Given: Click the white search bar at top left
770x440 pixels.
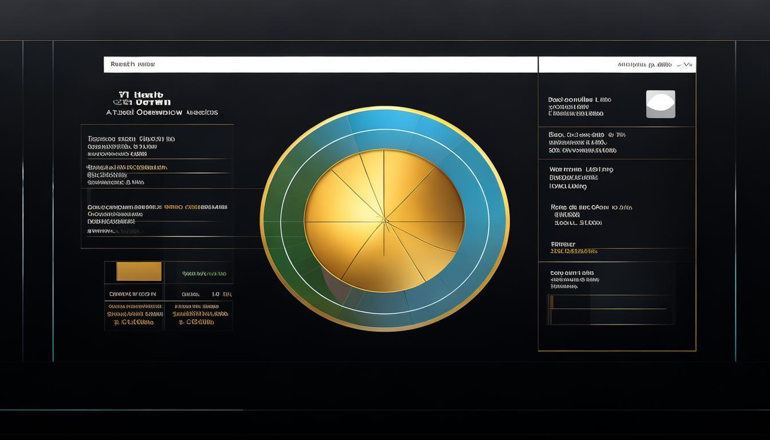Looking at the screenshot, I should point(320,65).
